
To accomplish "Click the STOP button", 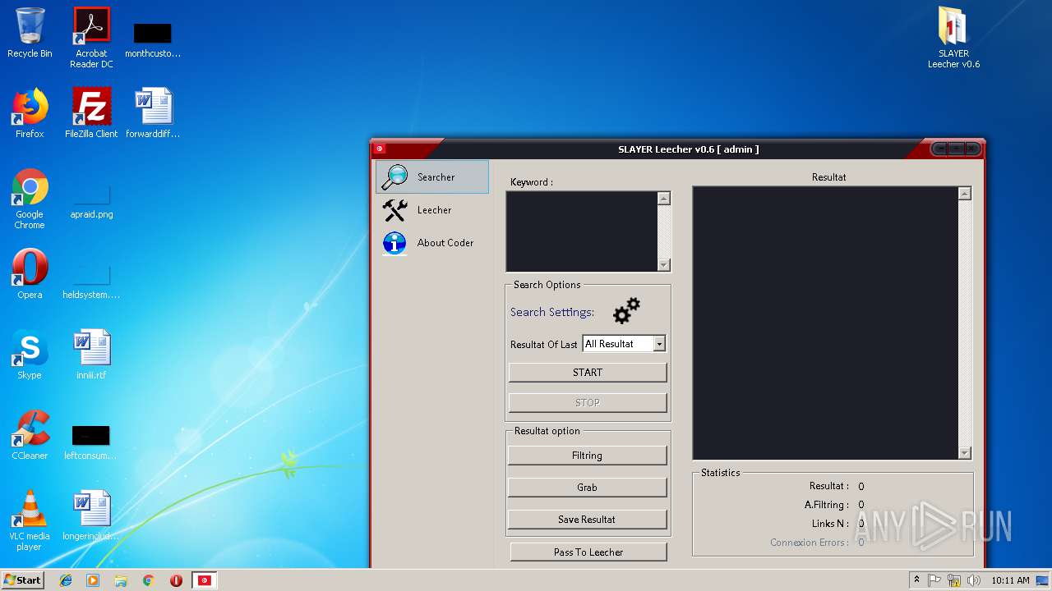I will [588, 403].
